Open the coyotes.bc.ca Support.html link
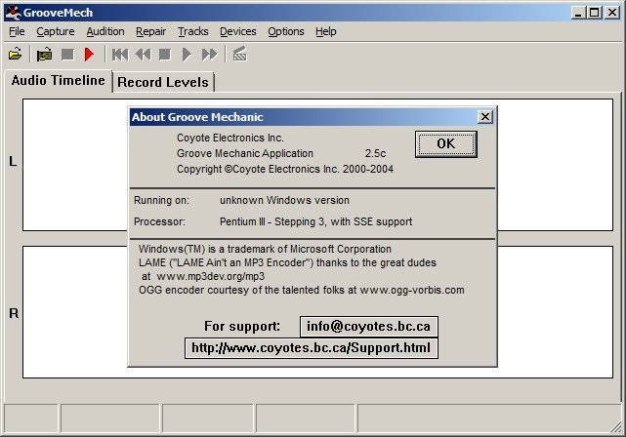The width and height of the screenshot is (626, 437). 311,347
